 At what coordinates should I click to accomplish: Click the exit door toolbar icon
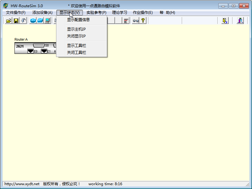coord(225,20)
